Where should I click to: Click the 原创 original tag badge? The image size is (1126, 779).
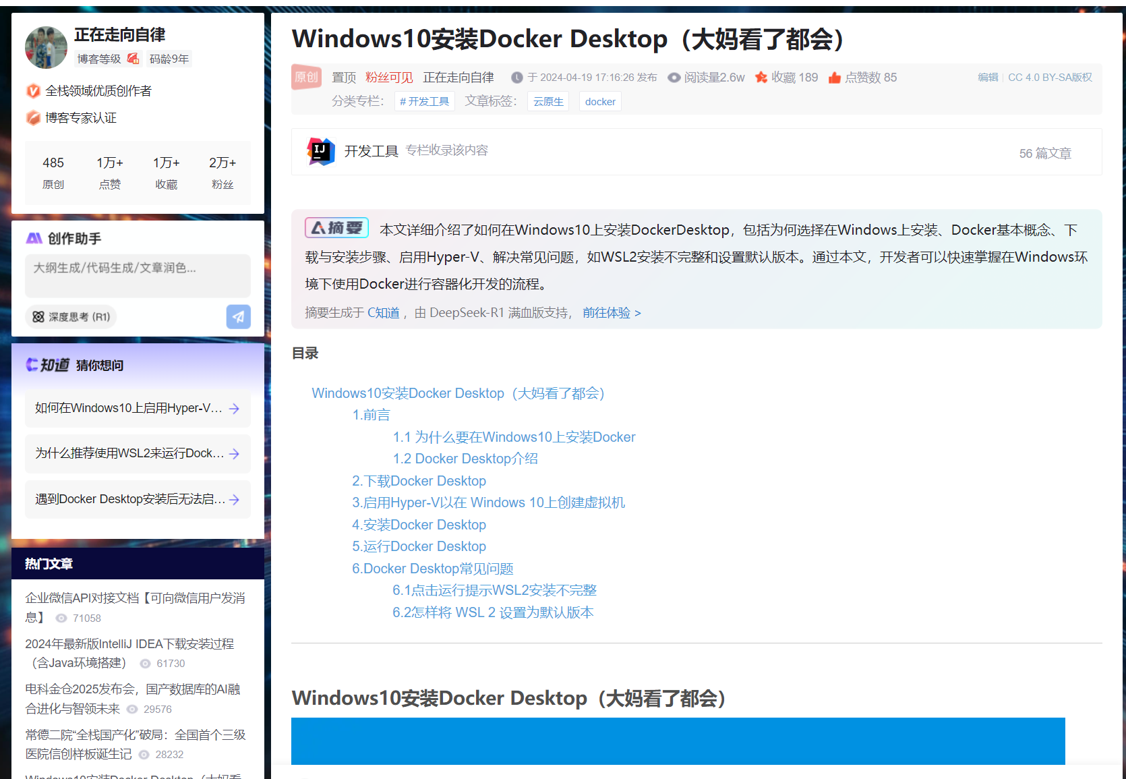click(307, 77)
